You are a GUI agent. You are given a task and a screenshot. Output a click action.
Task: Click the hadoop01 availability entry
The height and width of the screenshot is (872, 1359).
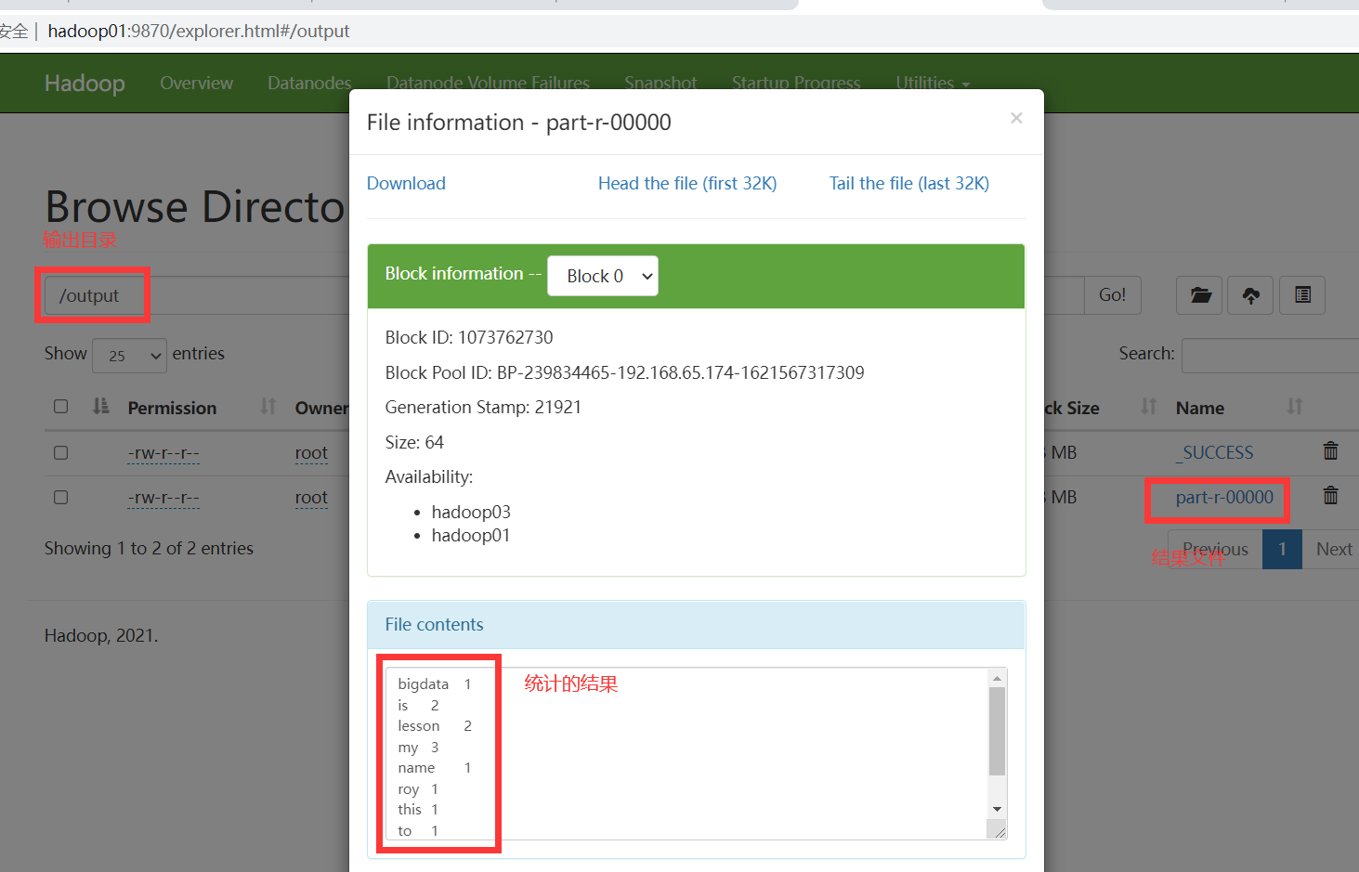471,535
